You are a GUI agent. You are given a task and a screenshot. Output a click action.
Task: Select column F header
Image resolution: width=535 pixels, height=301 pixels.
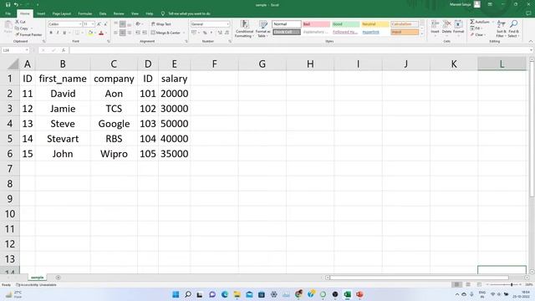(x=214, y=64)
